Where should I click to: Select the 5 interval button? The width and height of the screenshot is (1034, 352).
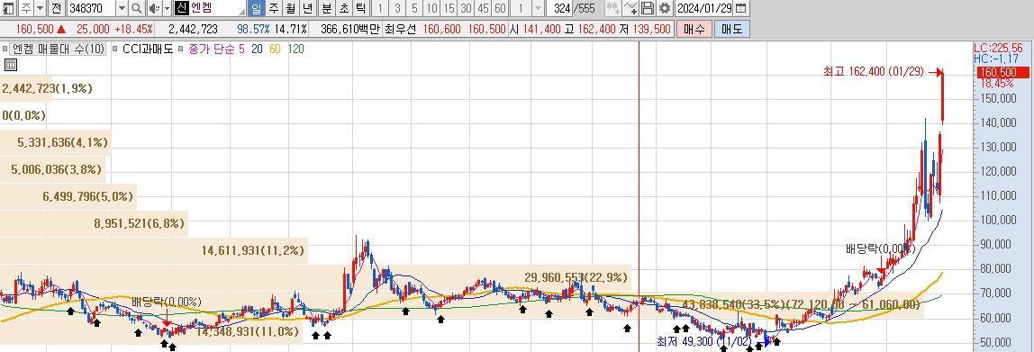[x=414, y=8]
